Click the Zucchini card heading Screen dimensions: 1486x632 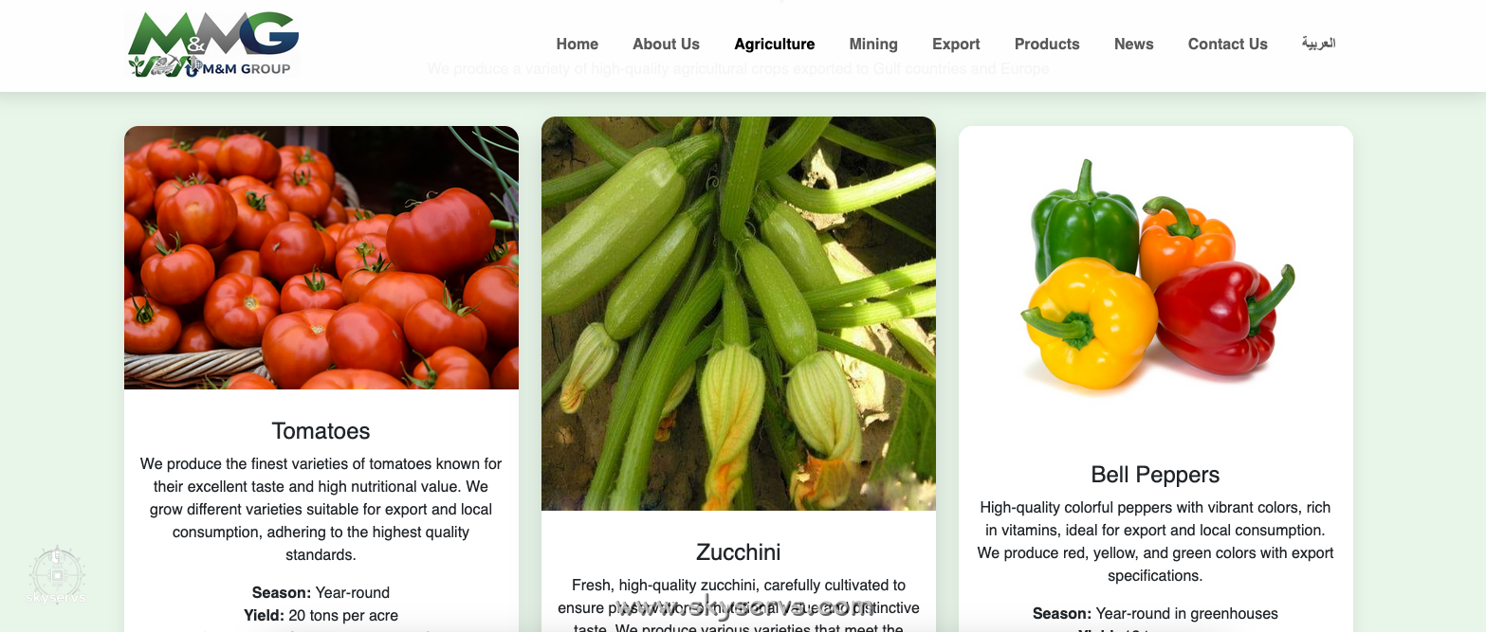pos(739,552)
